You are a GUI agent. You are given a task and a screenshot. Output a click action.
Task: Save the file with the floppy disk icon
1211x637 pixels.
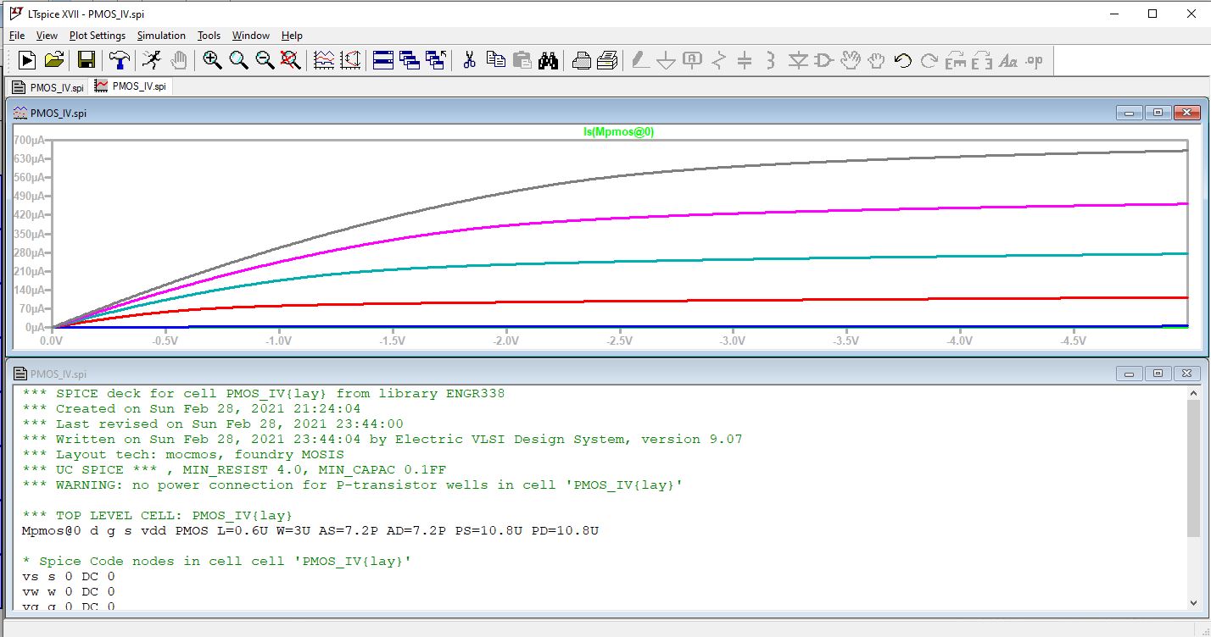tap(86, 60)
